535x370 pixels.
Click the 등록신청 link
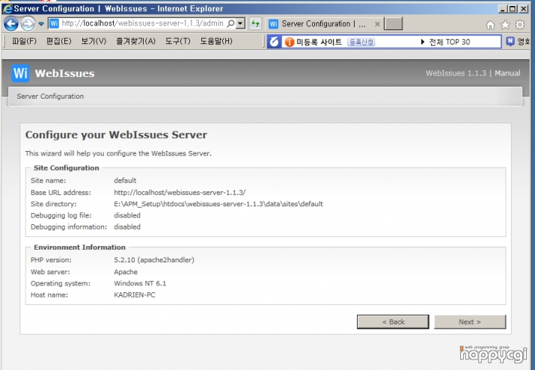361,42
